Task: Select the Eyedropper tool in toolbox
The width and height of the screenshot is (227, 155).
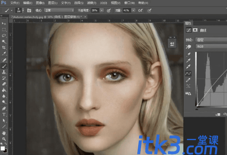Action: 4,54
